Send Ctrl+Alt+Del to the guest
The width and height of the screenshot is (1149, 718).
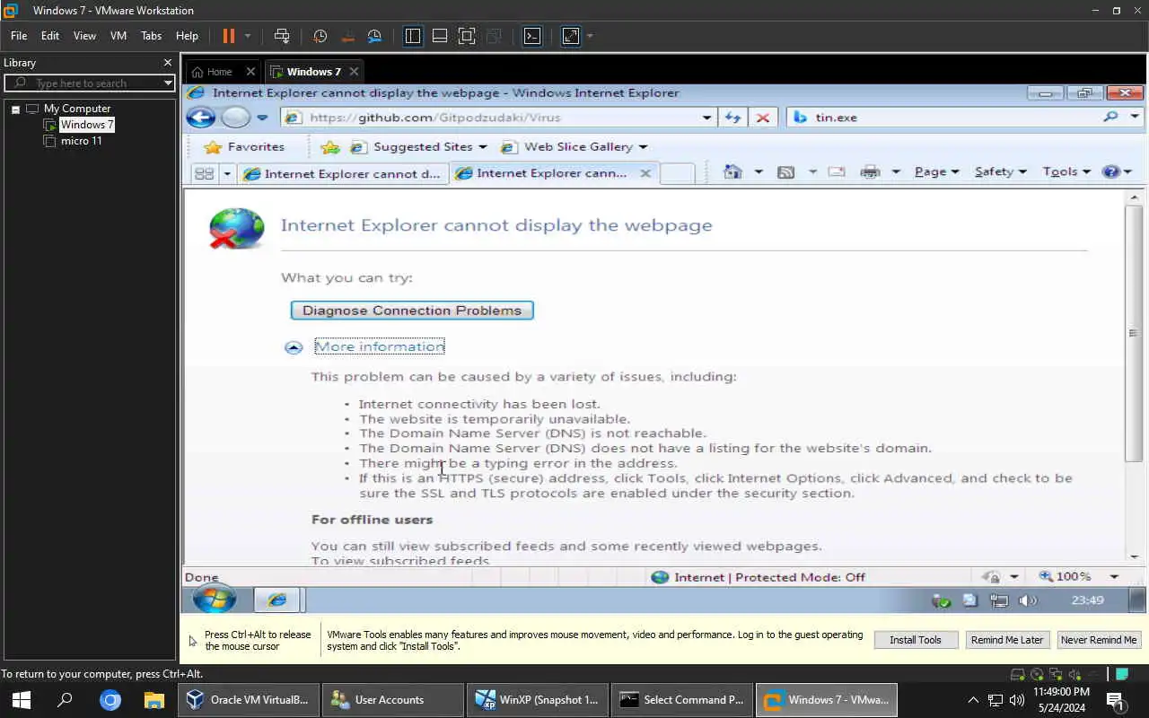282,36
